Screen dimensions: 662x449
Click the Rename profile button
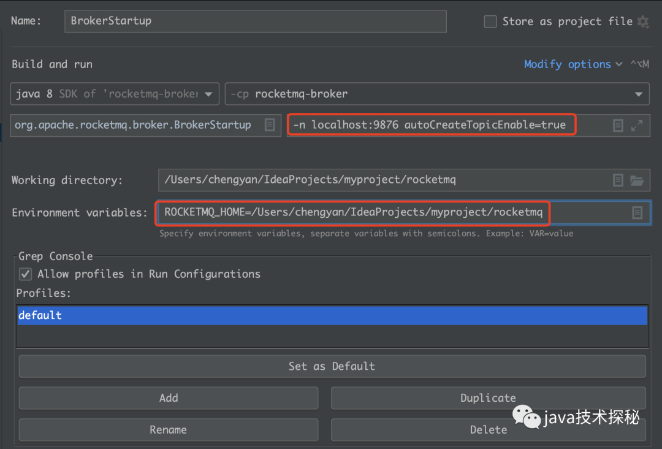[169, 429]
